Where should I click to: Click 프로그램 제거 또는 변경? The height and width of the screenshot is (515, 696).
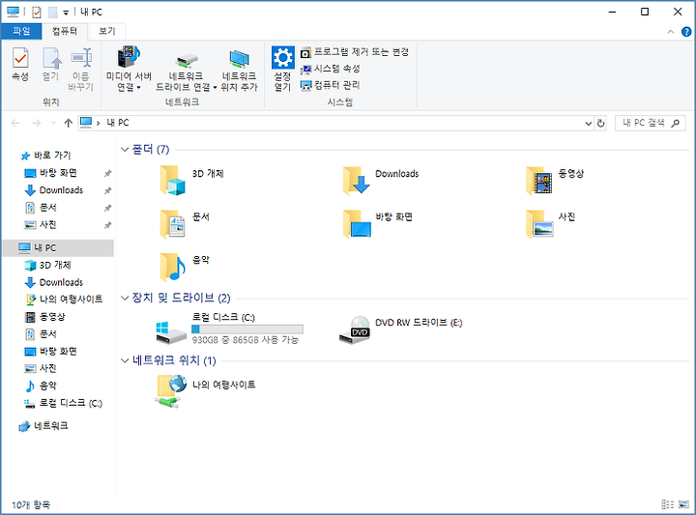[x=355, y=52]
